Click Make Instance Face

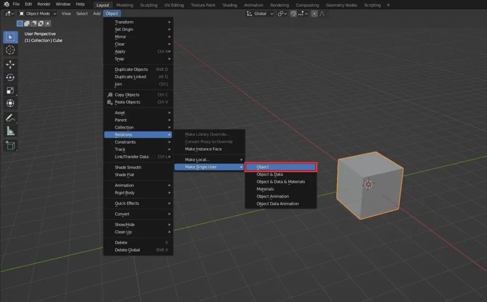210,149
